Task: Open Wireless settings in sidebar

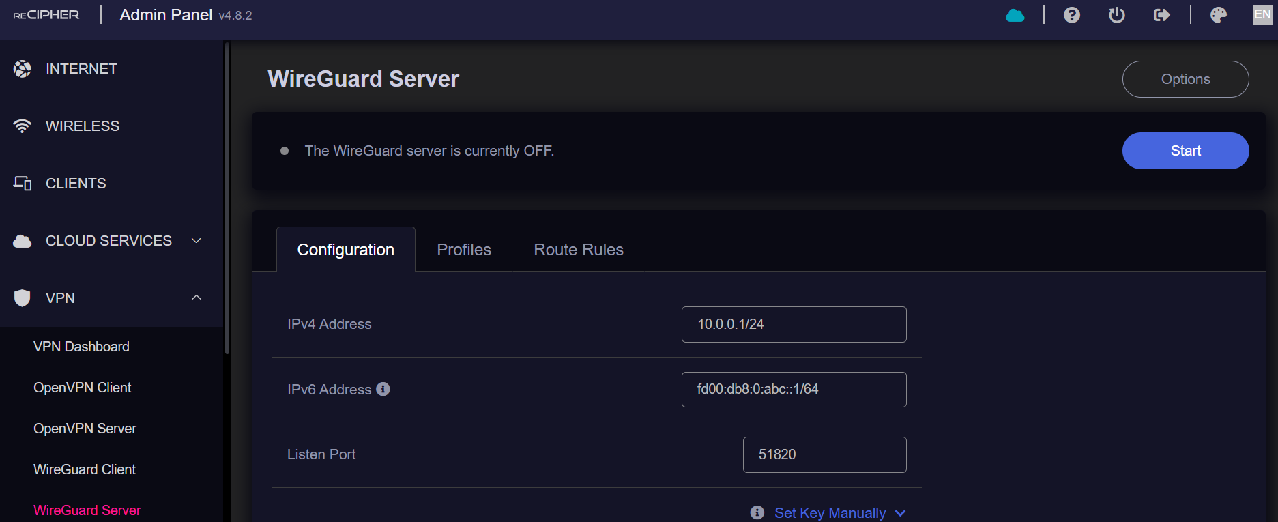Action: pyautogui.click(x=82, y=126)
